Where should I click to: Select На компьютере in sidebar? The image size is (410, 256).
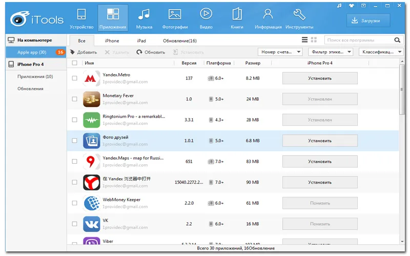coord(36,40)
